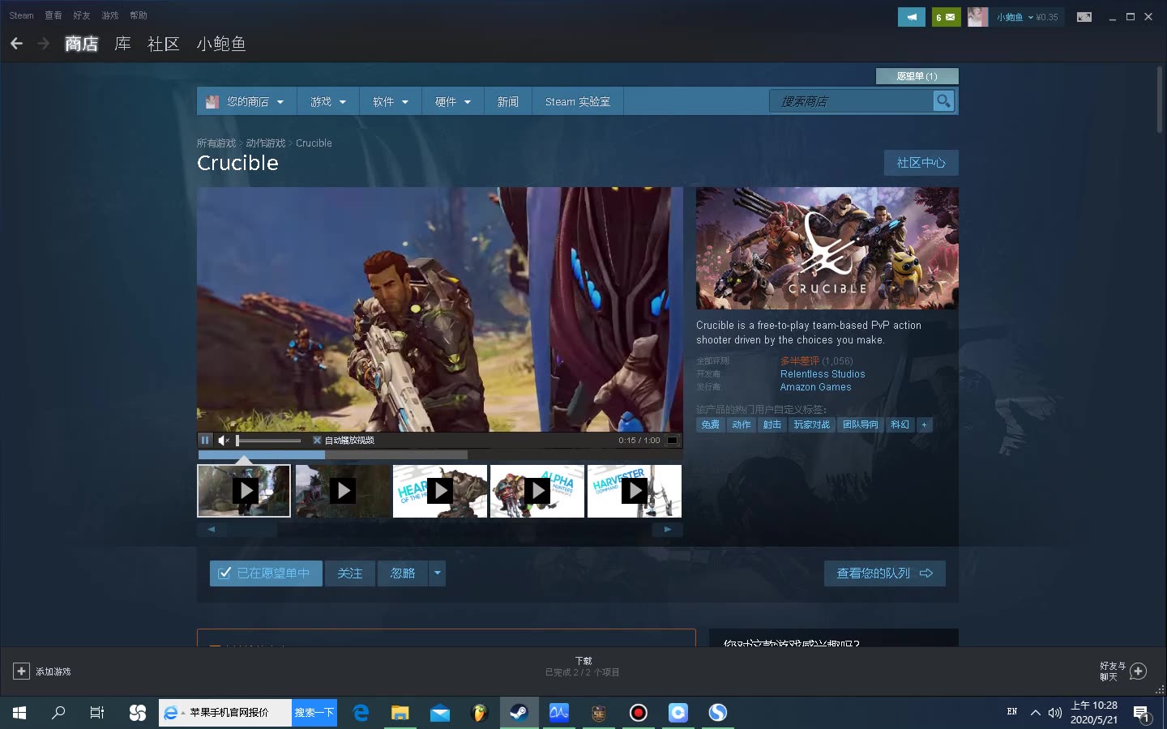The width and height of the screenshot is (1167, 729).
Task: Click the 忽略 ignore button
Action: pos(403,573)
